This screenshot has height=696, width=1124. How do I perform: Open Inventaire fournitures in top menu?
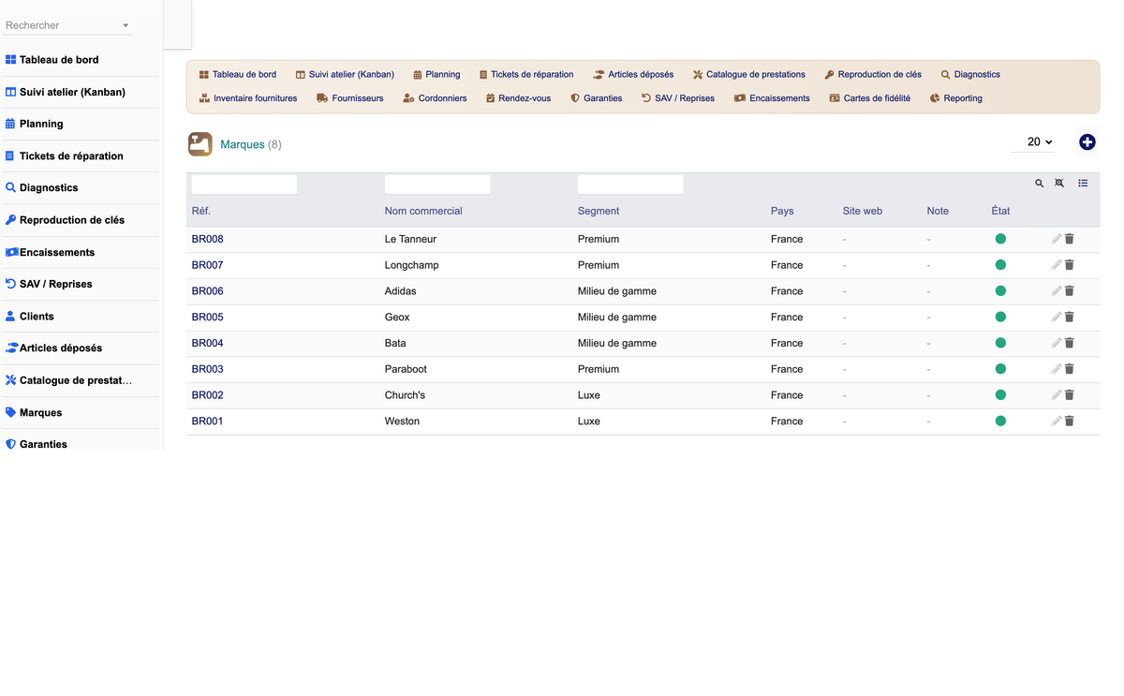click(x=248, y=98)
